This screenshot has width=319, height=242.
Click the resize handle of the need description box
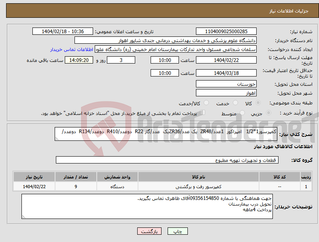coord(57,139)
